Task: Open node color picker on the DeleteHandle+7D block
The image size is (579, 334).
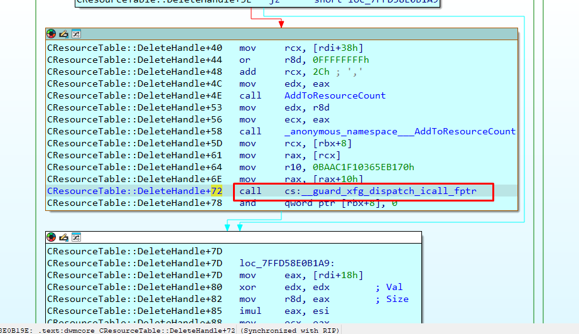Action: (x=51, y=237)
